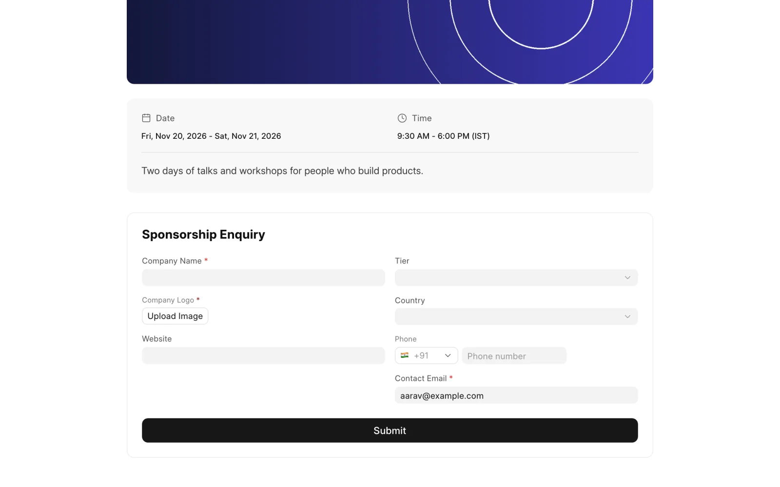
Task: Click the 'Two days of talks and workshops' description
Action: pos(282,171)
